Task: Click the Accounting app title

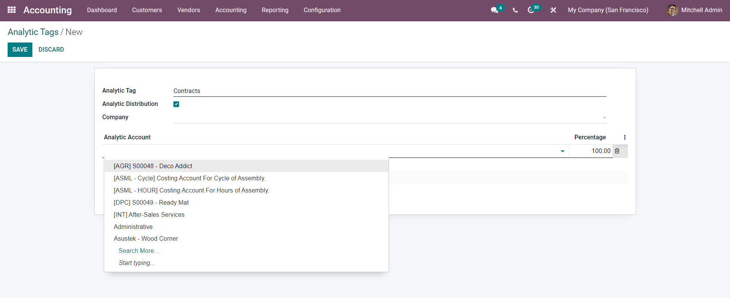Action: [48, 10]
